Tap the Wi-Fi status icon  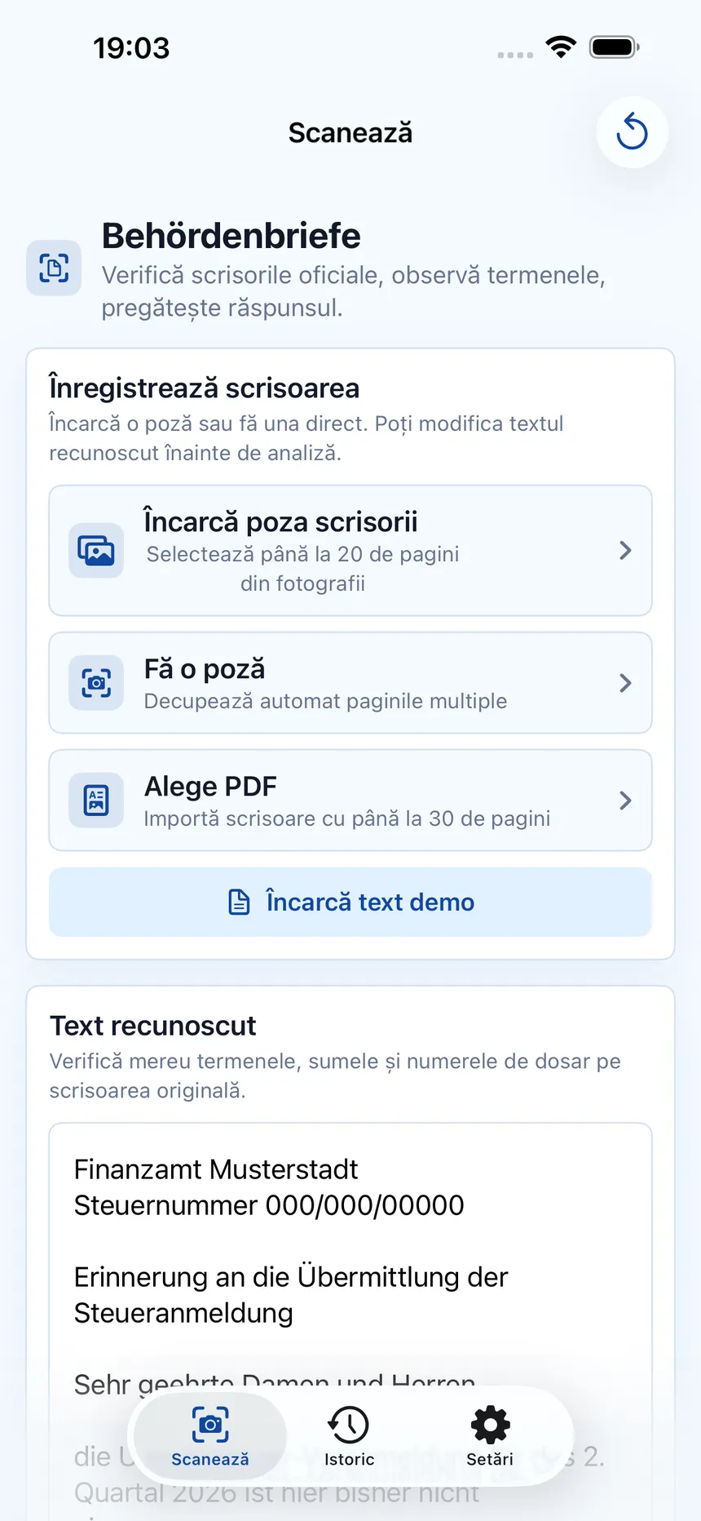pyautogui.click(x=561, y=47)
